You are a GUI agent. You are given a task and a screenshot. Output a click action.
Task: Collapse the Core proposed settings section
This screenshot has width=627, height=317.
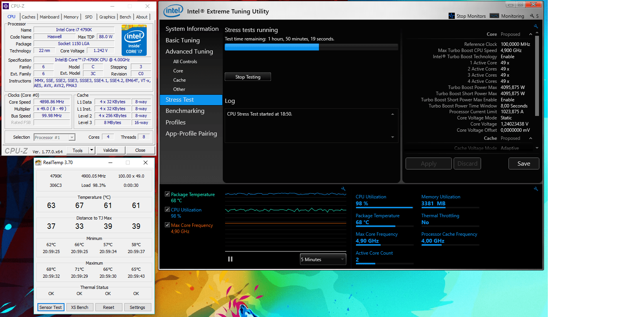(530, 34)
